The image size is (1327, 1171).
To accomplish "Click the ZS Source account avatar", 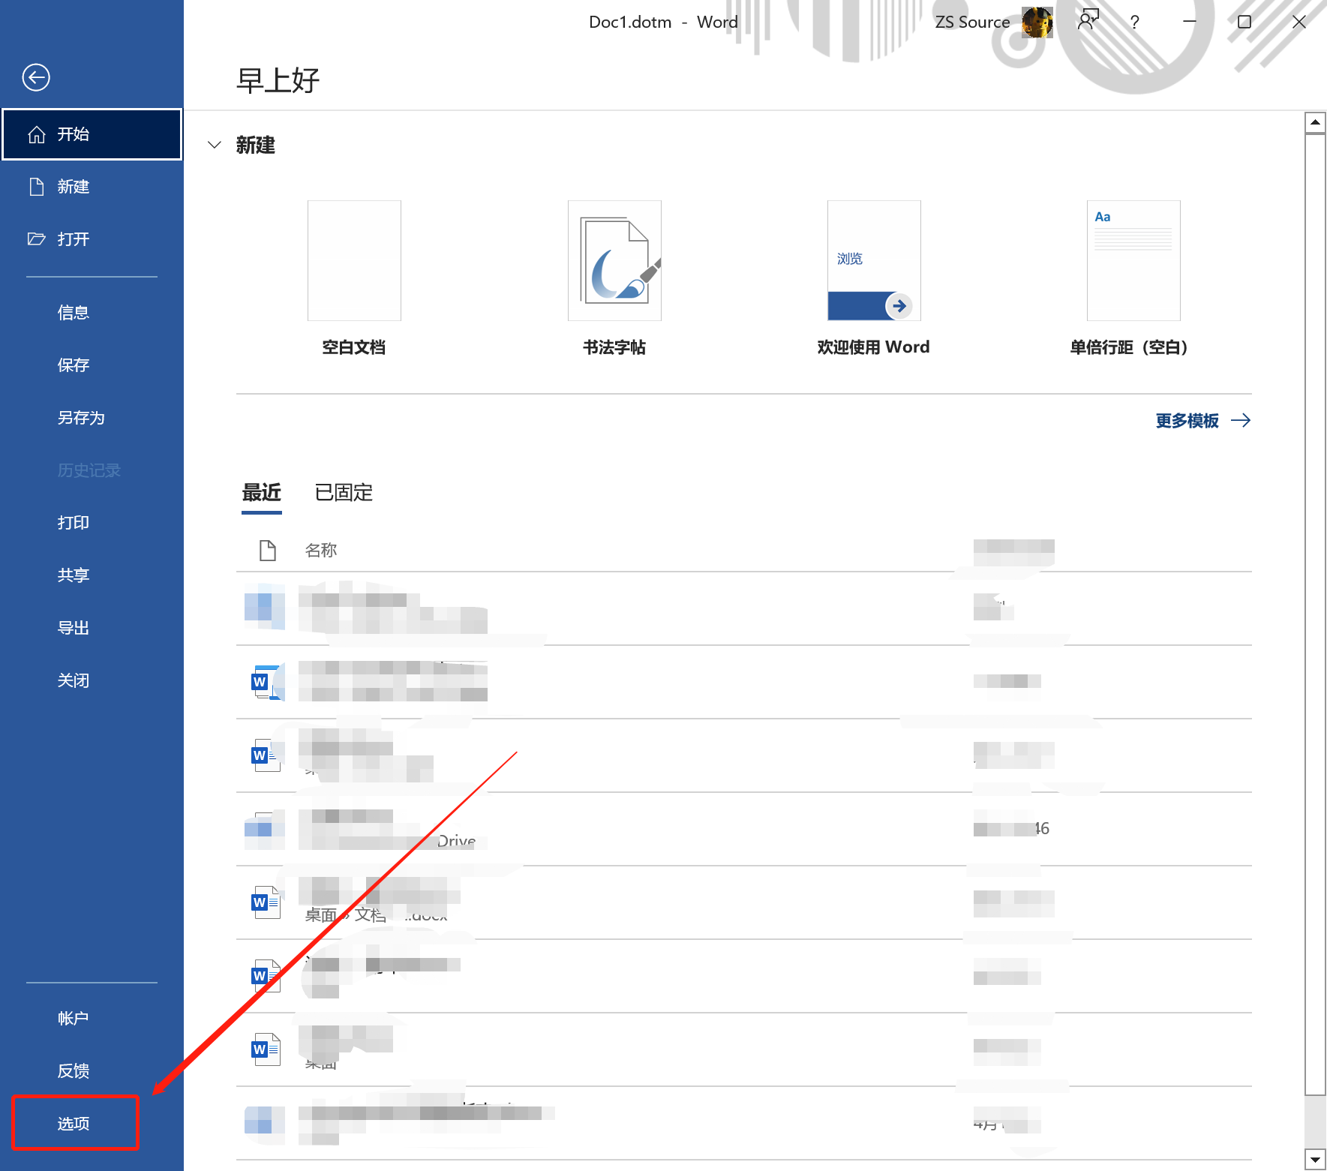I will pyautogui.click(x=1037, y=23).
